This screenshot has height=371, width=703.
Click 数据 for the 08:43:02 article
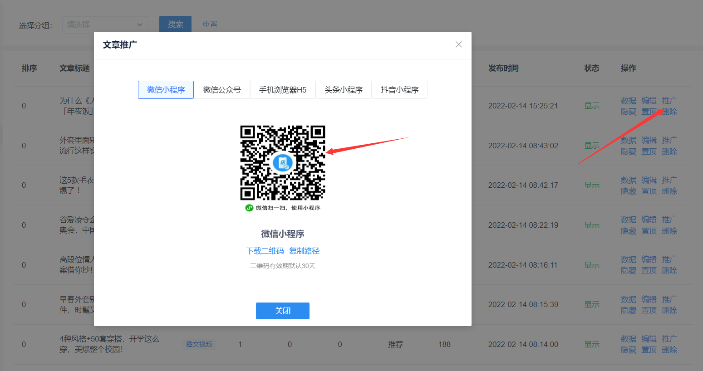pyautogui.click(x=629, y=140)
